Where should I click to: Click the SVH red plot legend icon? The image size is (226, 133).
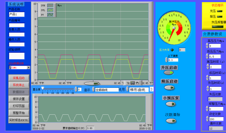[x=50, y=6]
